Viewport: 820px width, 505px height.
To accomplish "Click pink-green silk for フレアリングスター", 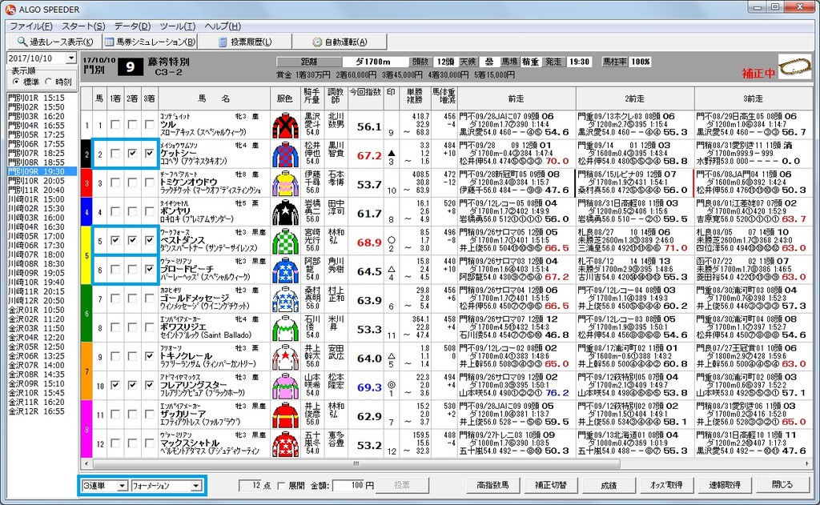I will click(x=285, y=387).
